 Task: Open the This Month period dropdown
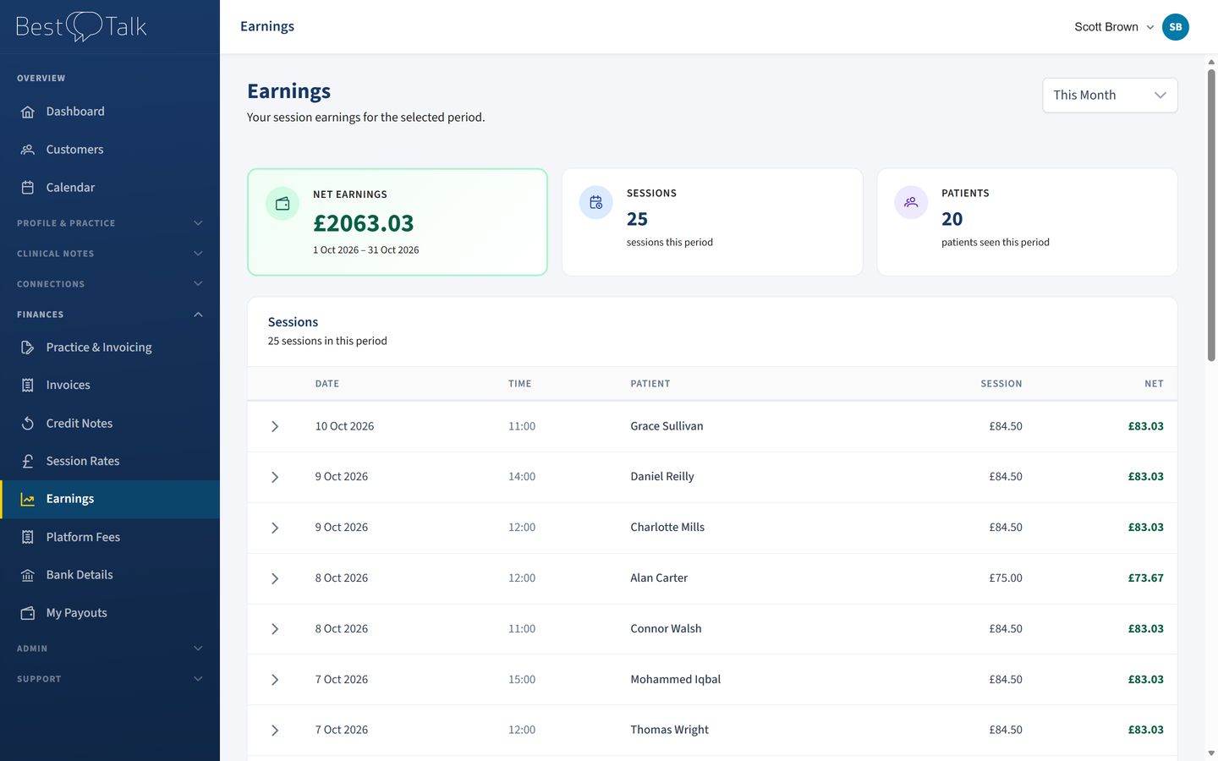(x=1110, y=96)
